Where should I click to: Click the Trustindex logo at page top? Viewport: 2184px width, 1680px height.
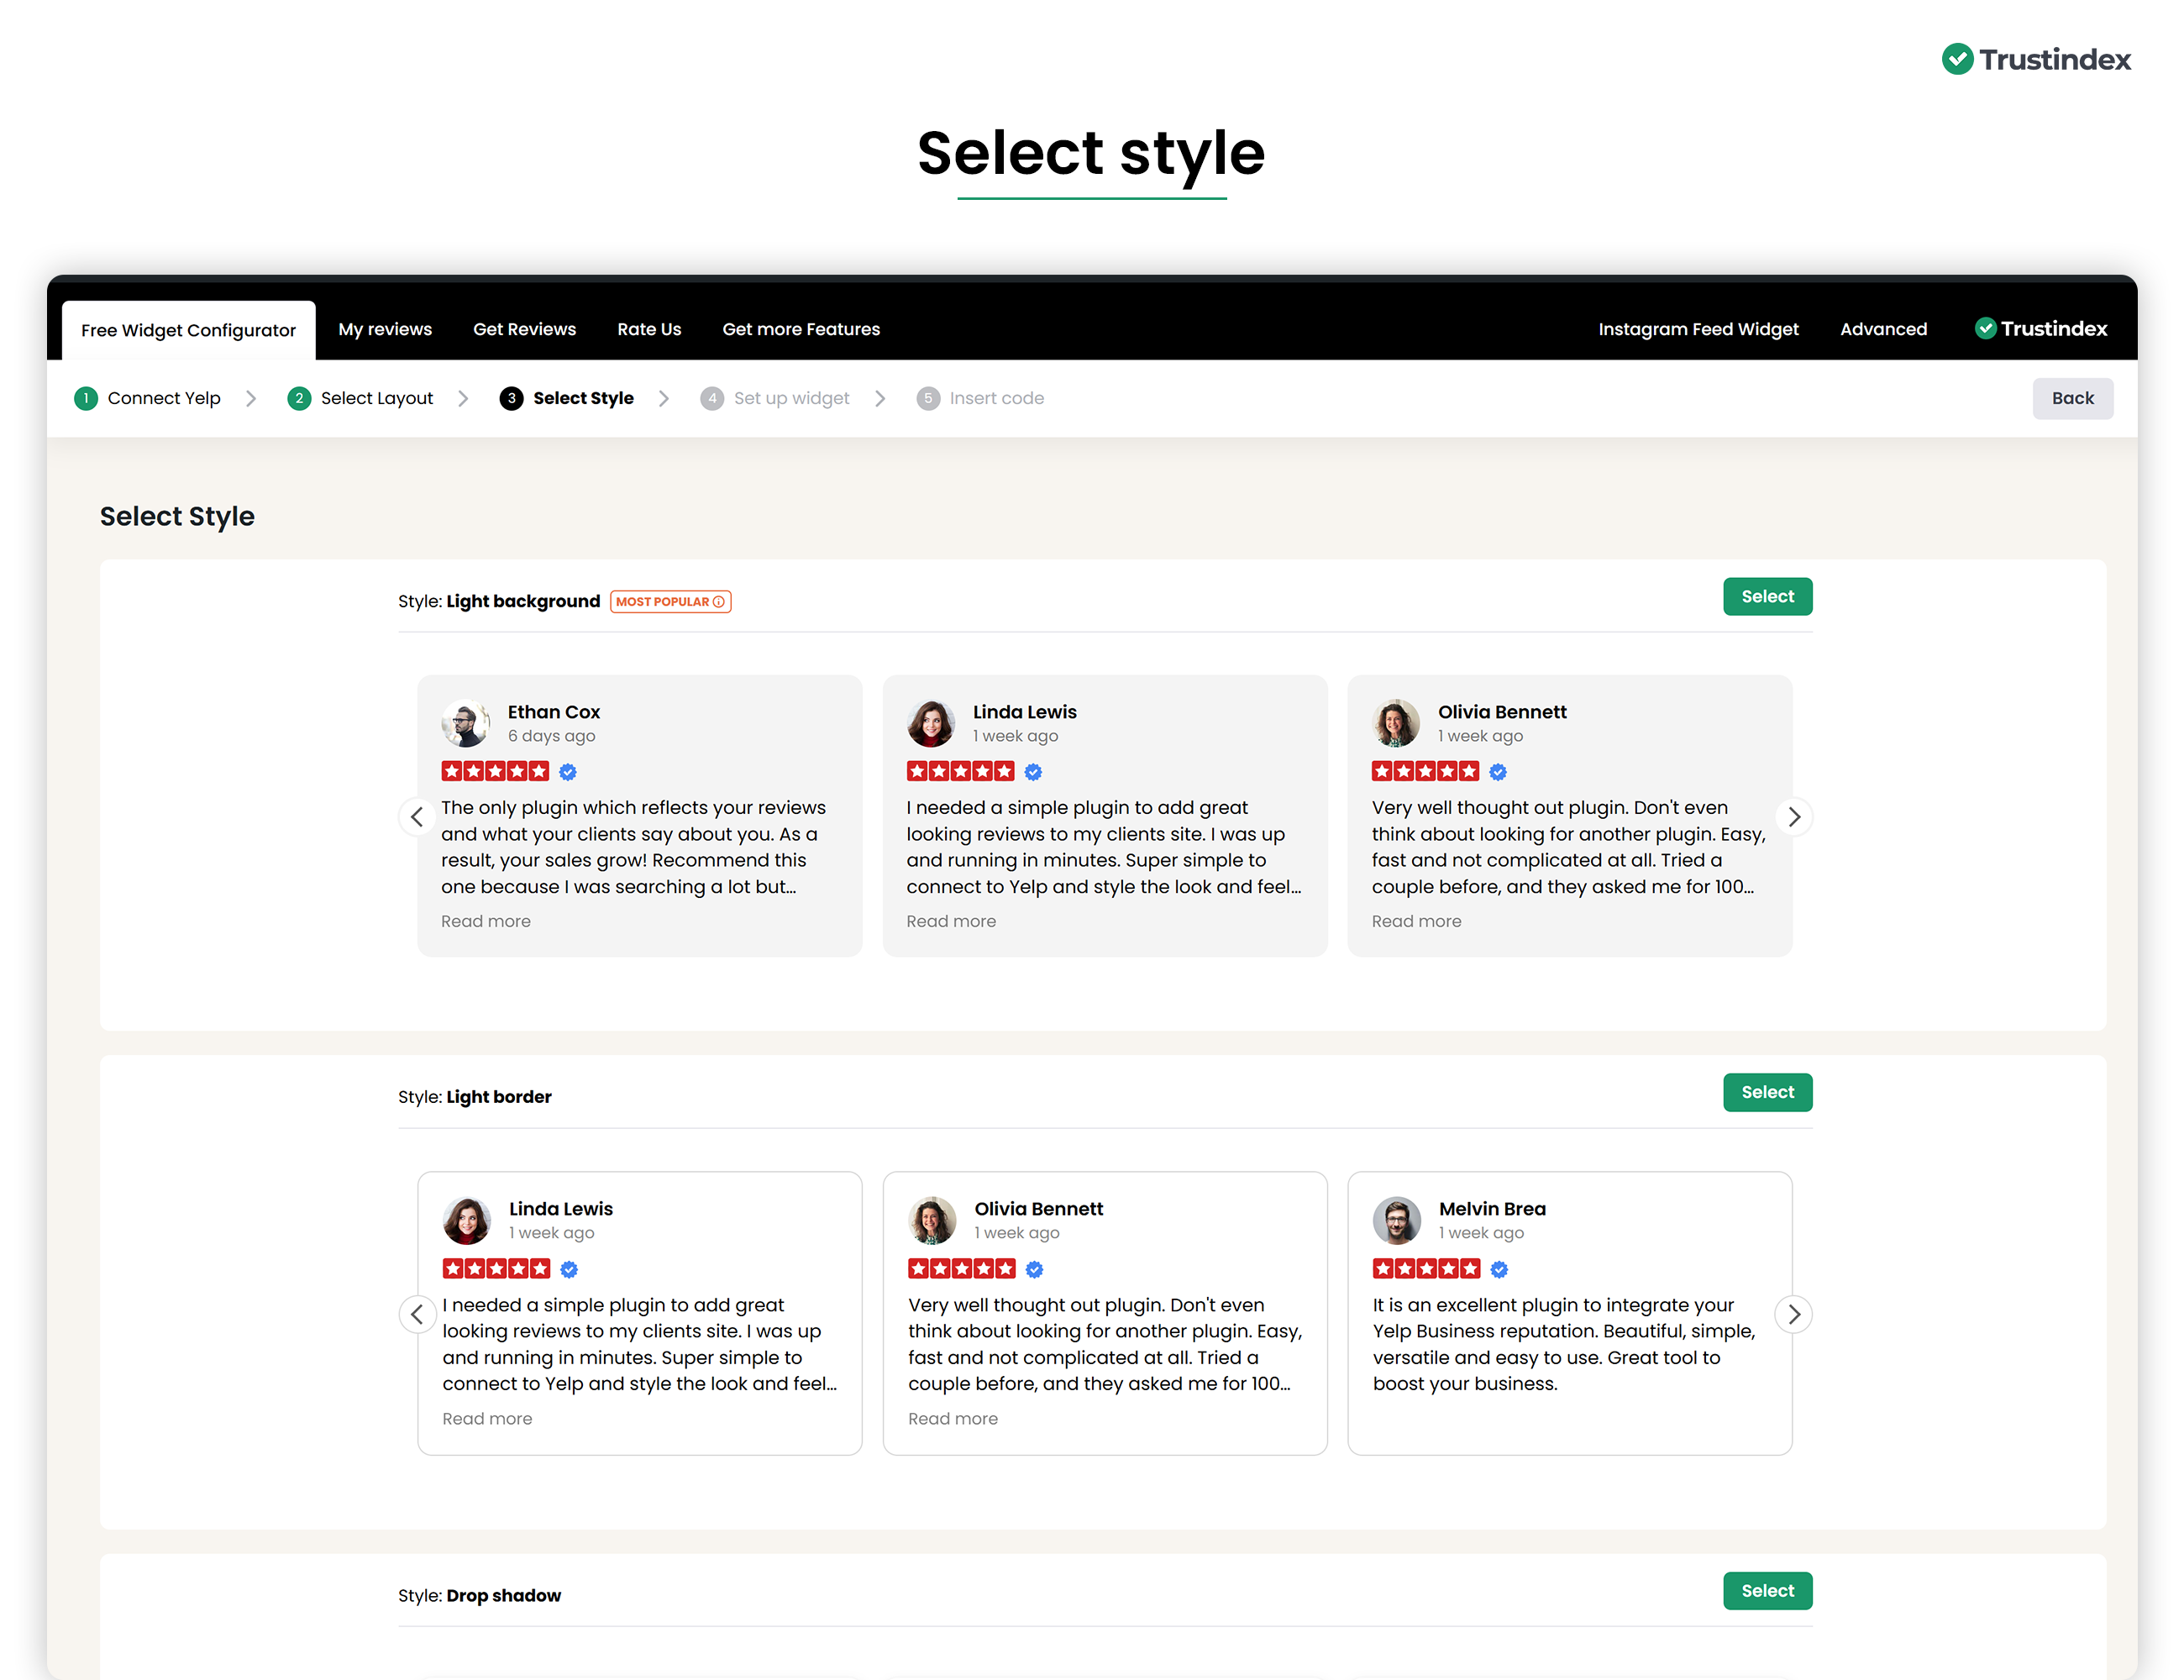[x=2036, y=60]
